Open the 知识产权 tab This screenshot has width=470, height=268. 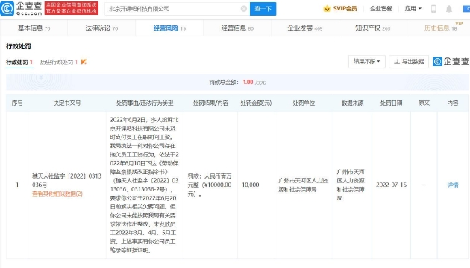tap(372, 28)
